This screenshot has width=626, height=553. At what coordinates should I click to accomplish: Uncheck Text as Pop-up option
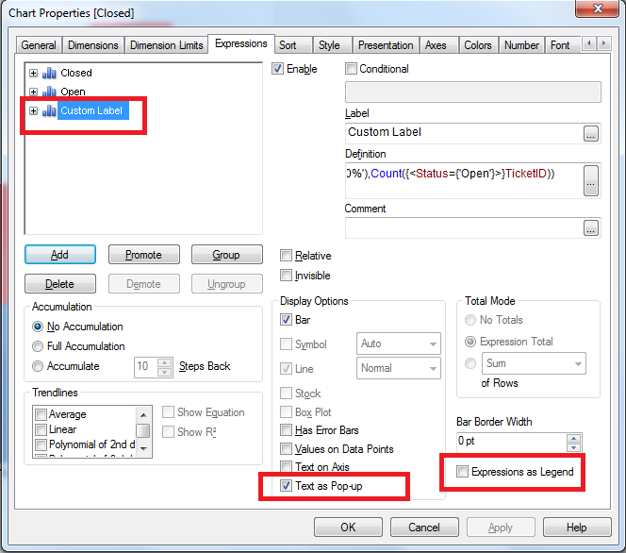286,486
